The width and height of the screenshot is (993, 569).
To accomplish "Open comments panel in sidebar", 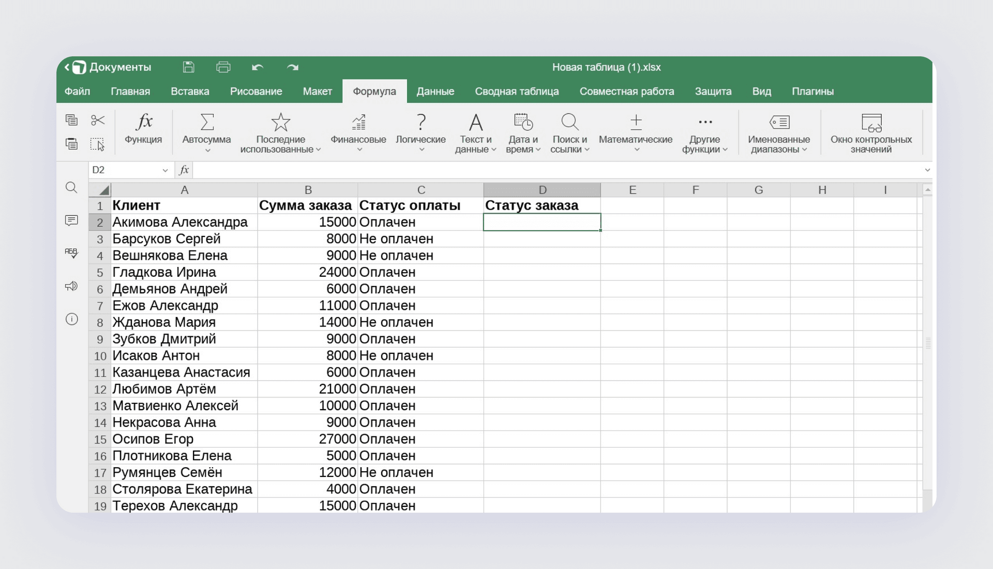I will coord(71,220).
